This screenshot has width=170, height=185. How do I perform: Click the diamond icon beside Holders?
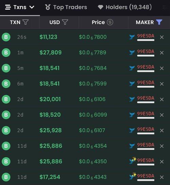(101, 7)
